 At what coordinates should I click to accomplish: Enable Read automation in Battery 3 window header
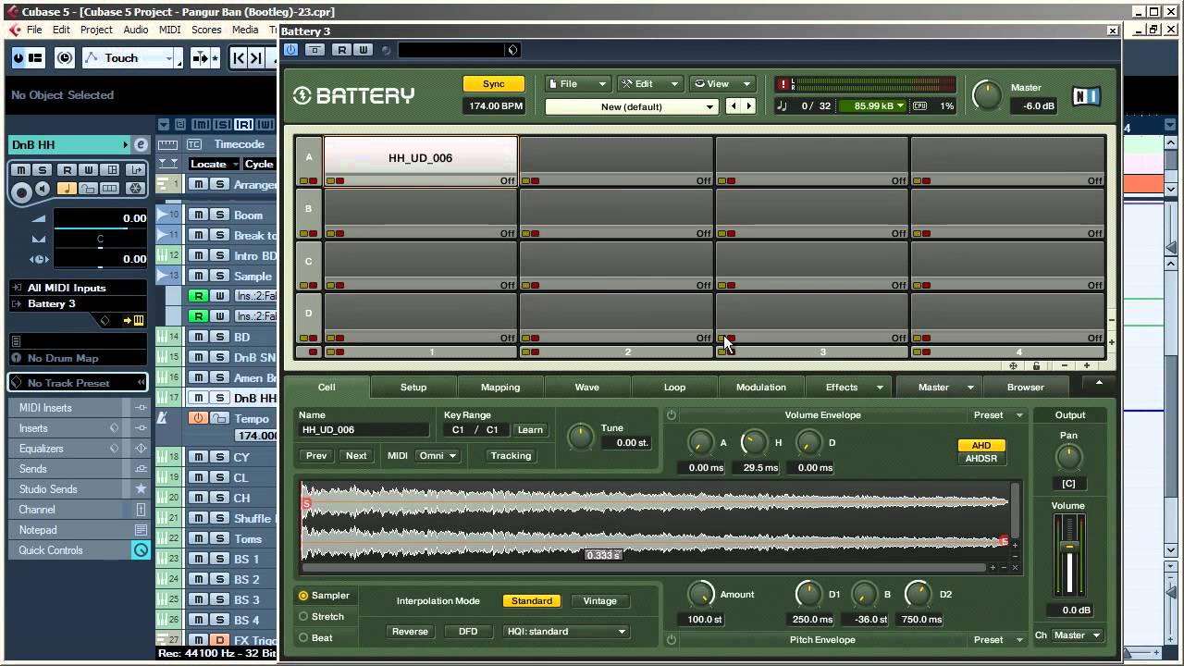pos(343,50)
